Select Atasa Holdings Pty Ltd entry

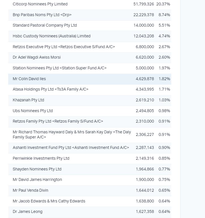click(90, 89)
